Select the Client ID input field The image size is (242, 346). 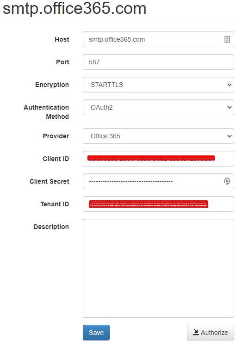(158, 159)
